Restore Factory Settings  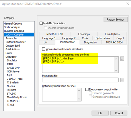click(x=116, y=19)
